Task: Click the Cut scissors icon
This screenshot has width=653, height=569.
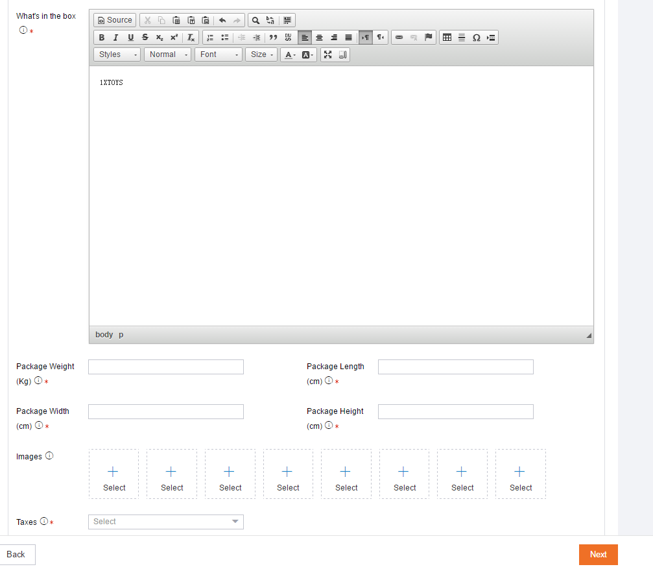Action: (x=147, y=20)
